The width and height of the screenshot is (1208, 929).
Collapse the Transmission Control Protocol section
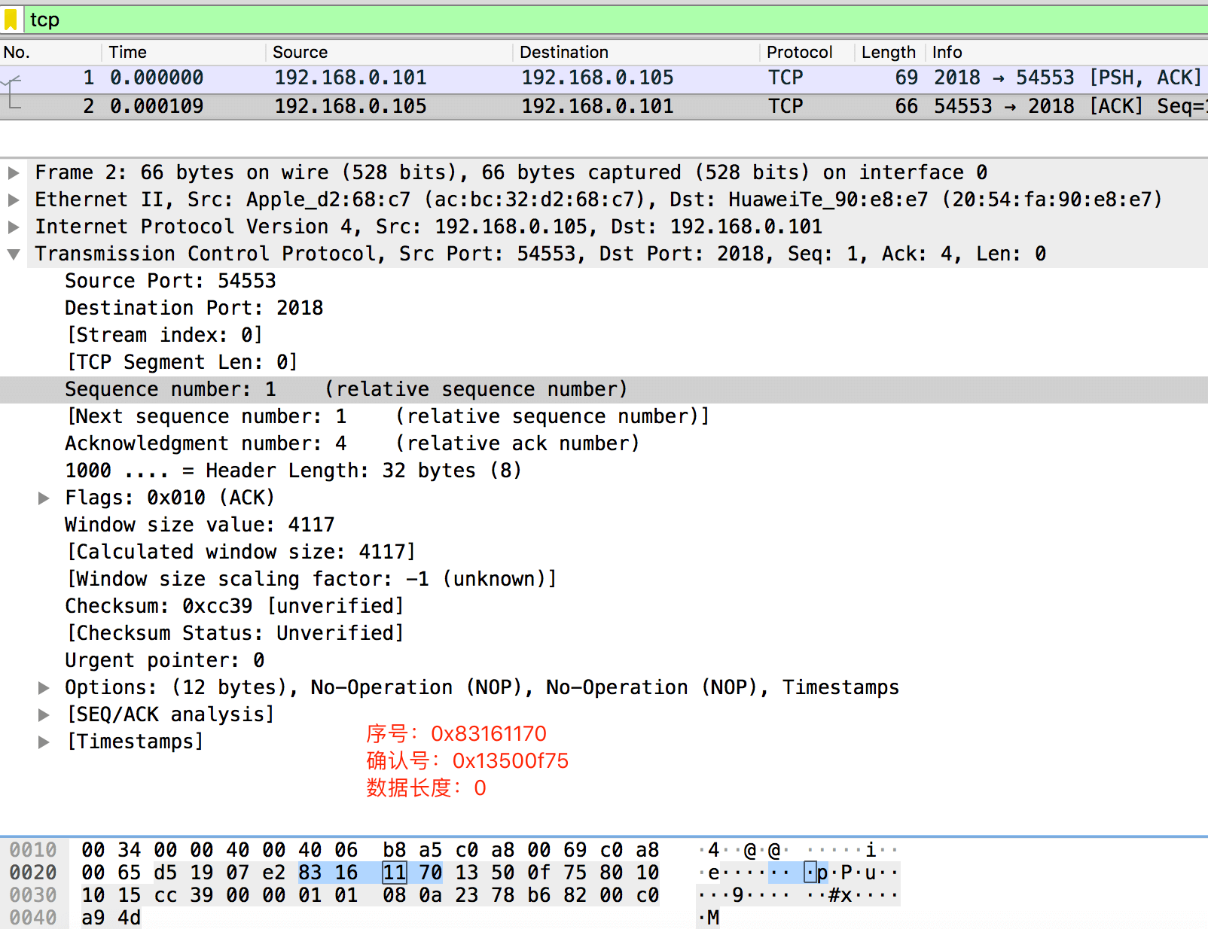pos(14,254)
